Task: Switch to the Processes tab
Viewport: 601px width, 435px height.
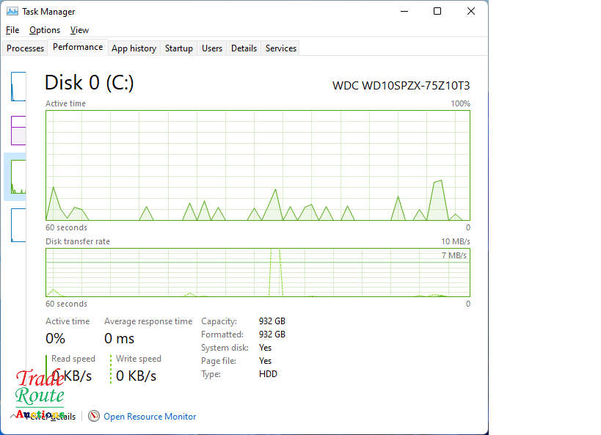Action: [x=25, y=48]
